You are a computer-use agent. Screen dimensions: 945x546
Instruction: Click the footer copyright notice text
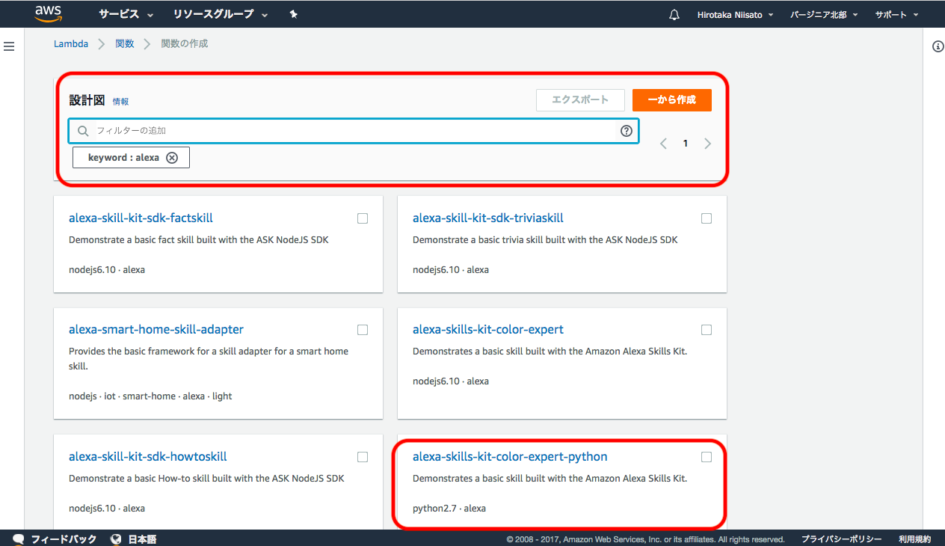coord(645,539)
